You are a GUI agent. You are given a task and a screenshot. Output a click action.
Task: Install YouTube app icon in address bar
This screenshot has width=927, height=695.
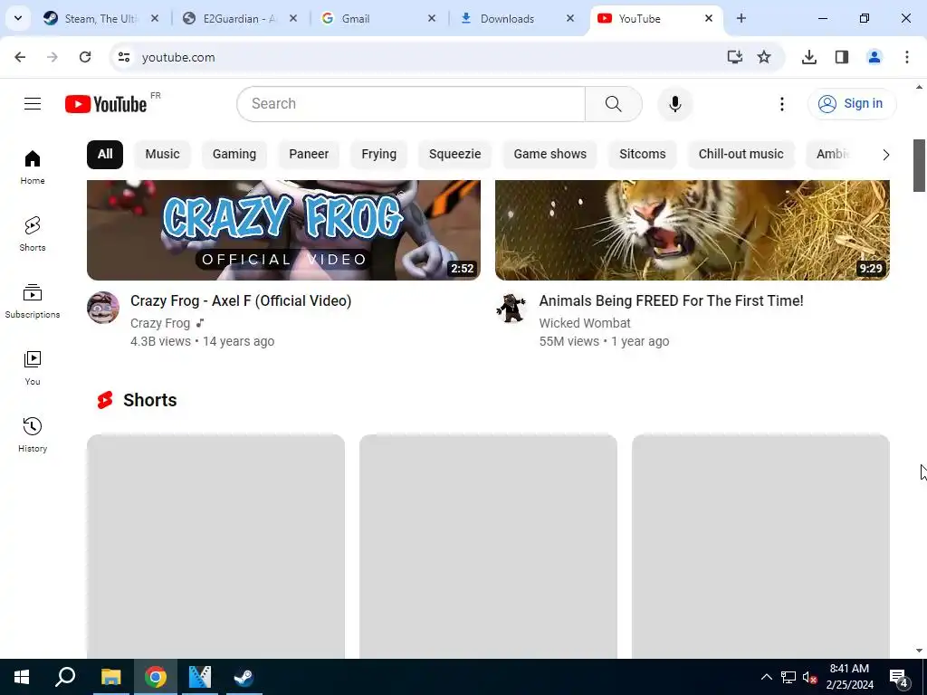734,57
